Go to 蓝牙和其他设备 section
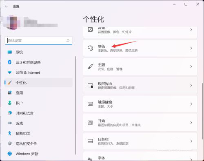The image size is (204, 161). (x=38, y=62)
